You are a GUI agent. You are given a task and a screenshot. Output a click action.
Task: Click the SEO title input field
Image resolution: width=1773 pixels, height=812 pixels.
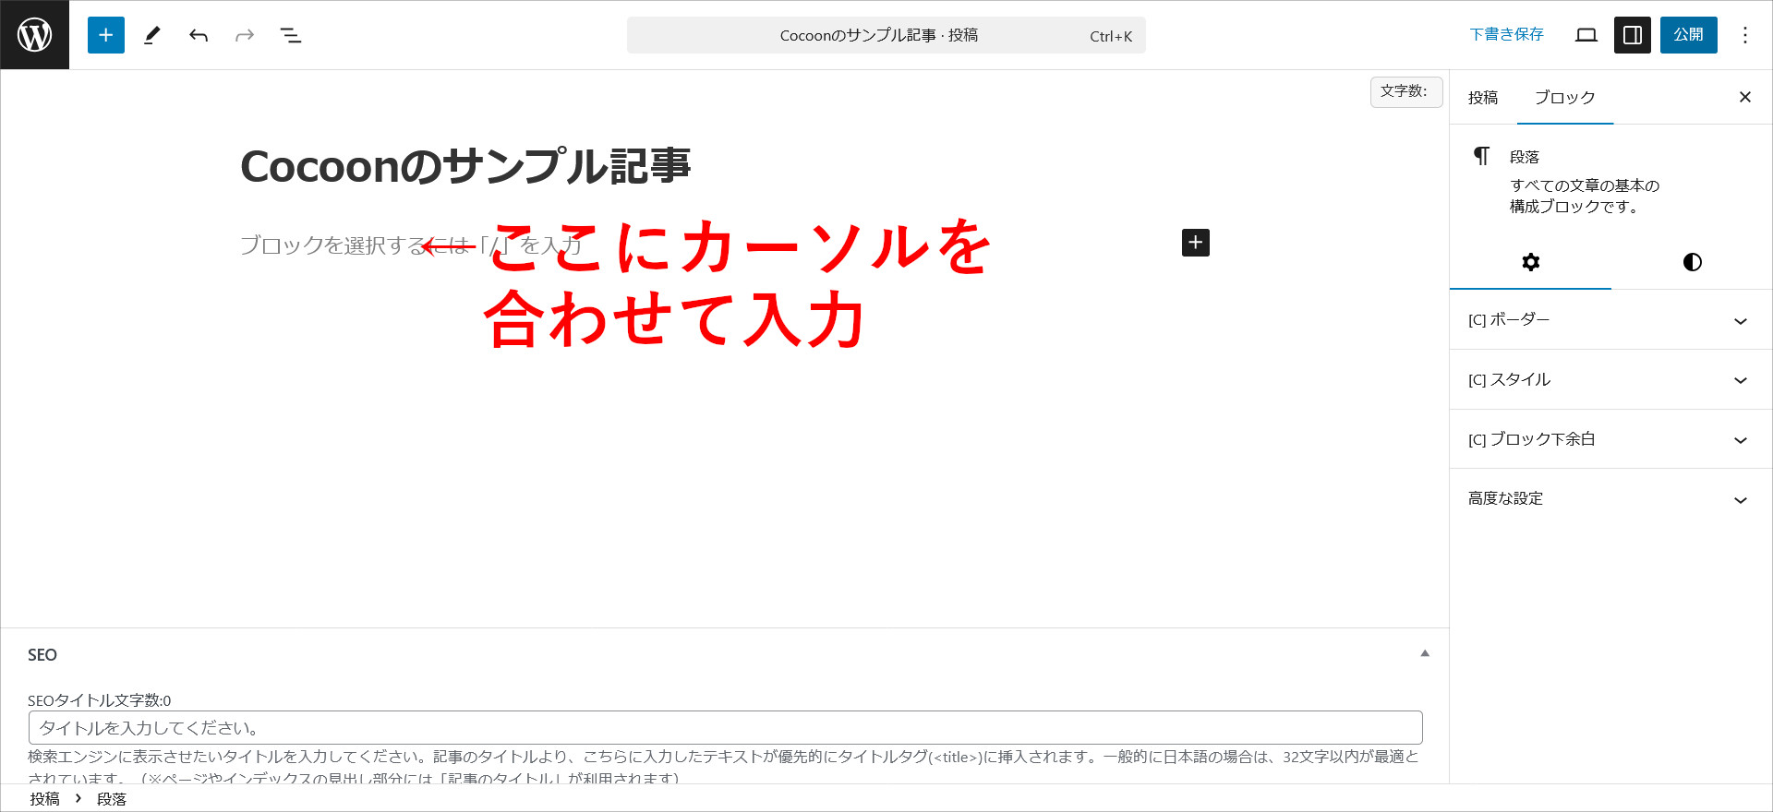click(x=725, y=728)
